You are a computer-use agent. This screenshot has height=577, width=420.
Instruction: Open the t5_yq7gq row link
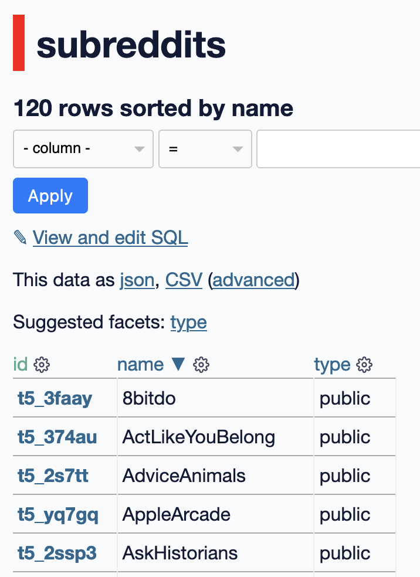58,514
